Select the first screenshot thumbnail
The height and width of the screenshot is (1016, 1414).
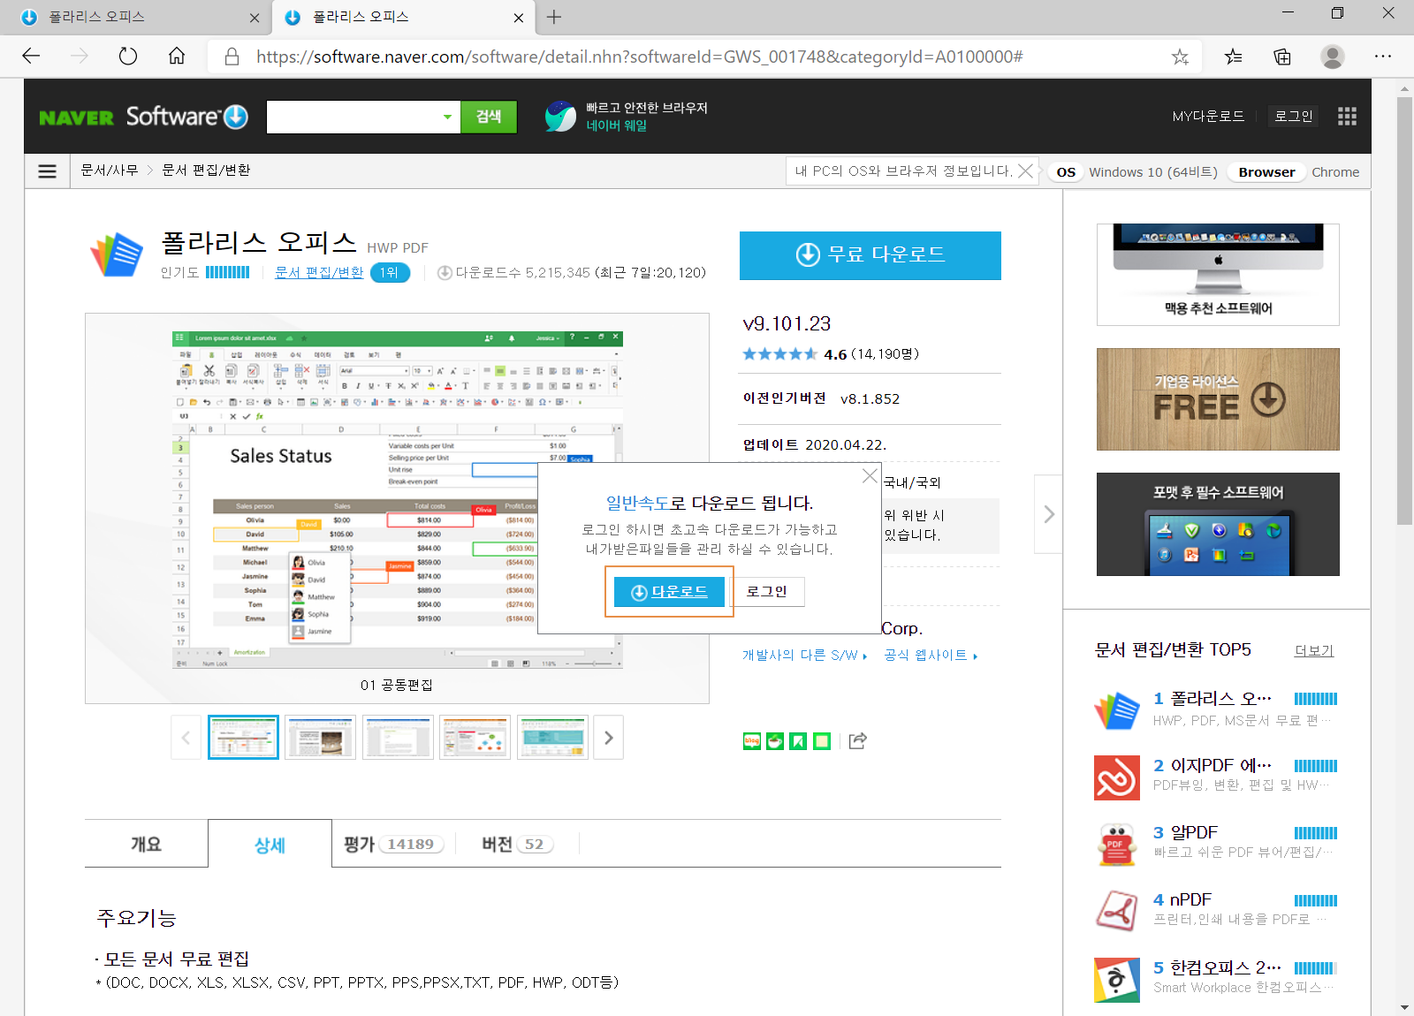click(x=243, y=738)
